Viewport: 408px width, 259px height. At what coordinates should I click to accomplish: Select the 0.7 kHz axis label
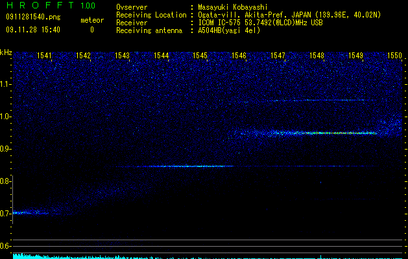[5, 214]
